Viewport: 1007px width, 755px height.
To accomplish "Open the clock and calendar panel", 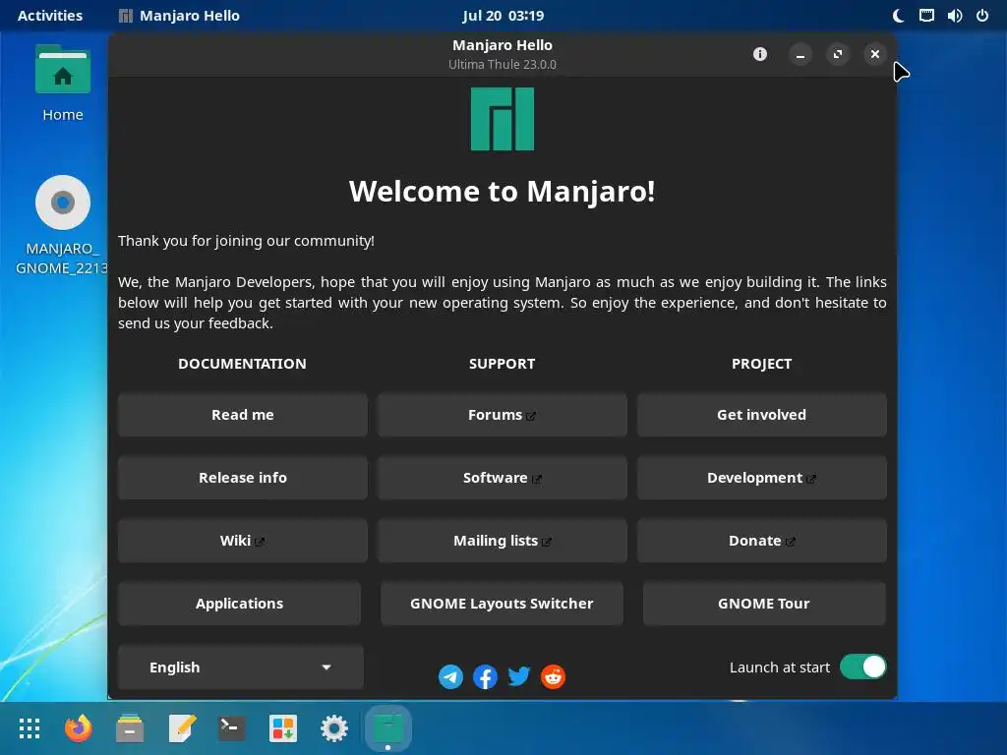I will pos(503,16).
